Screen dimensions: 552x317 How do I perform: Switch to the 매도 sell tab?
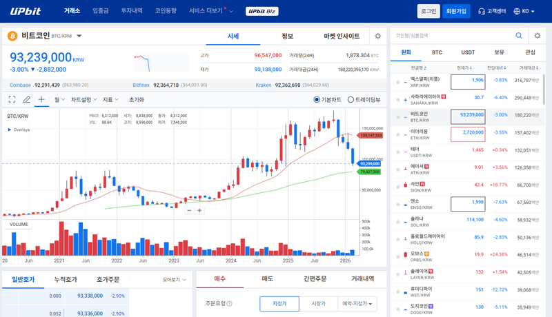tap(267, 279)
